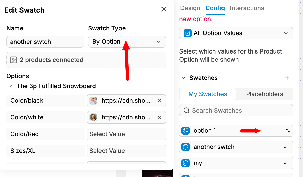Screen dimensions: 303x177
Task: Open the Swatch Type dropdown
Action: 127,42
